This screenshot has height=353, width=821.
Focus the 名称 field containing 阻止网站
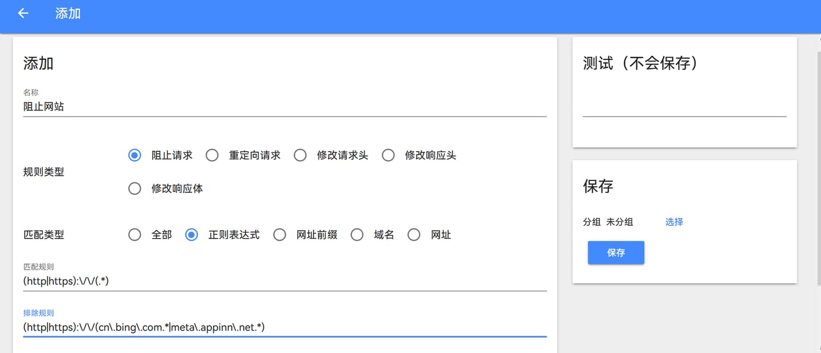[285, 107]
